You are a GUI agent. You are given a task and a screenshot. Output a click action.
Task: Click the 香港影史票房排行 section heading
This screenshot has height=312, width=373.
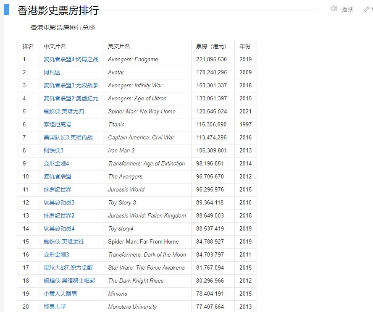tap(58, 10)
